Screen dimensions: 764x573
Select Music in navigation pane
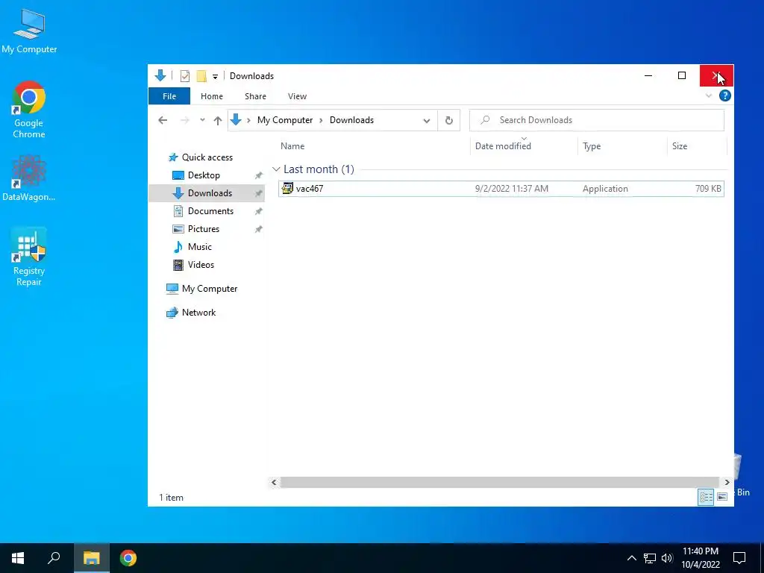[x=200, y=247]
